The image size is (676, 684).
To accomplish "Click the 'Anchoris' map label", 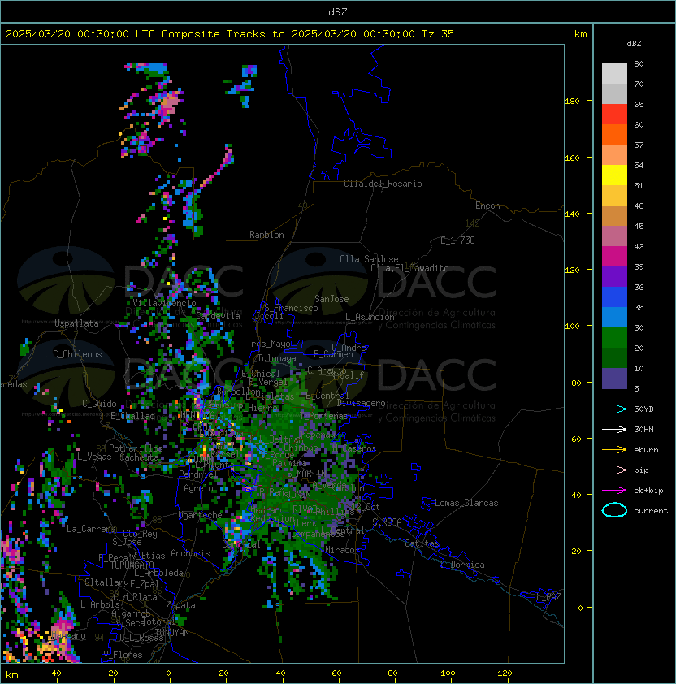I will pos(190,553).
